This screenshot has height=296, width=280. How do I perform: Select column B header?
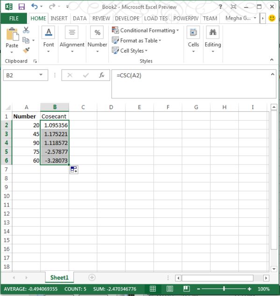[55, 107]
